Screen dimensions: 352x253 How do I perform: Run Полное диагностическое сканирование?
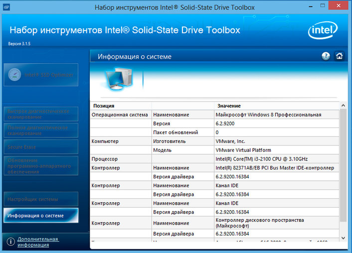point(41,130)
